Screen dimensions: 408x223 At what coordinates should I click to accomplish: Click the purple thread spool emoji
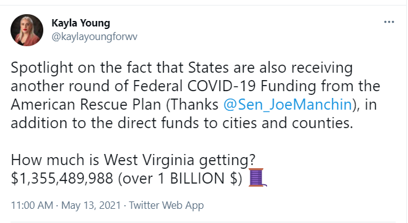click(x=258, y=177)
